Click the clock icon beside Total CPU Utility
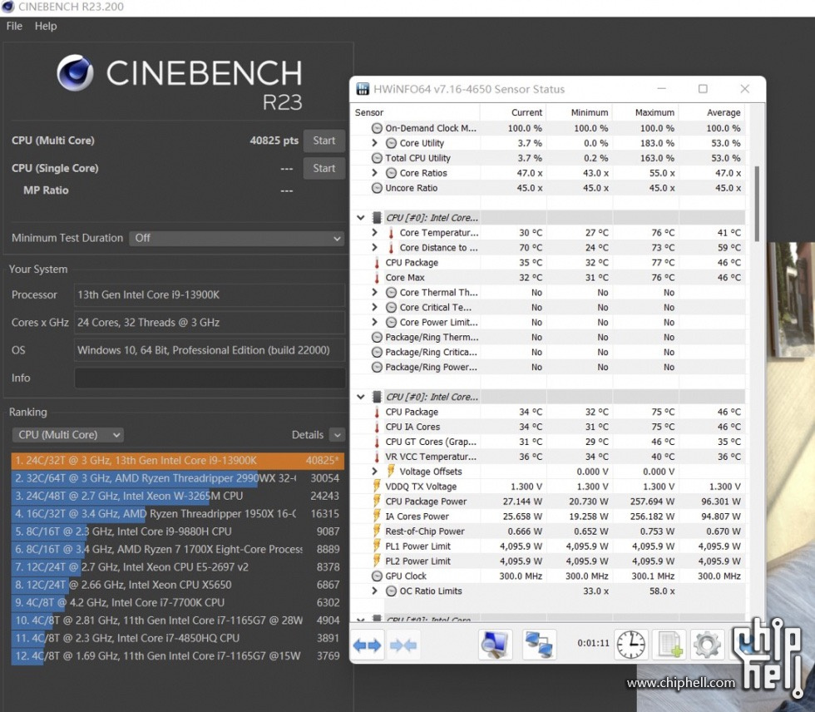Image resolution: width=815 pixels, height=712 pixels. (377, 158)
